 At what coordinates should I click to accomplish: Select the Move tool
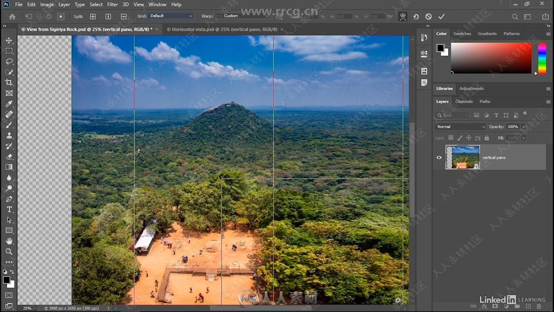[9, 40]
